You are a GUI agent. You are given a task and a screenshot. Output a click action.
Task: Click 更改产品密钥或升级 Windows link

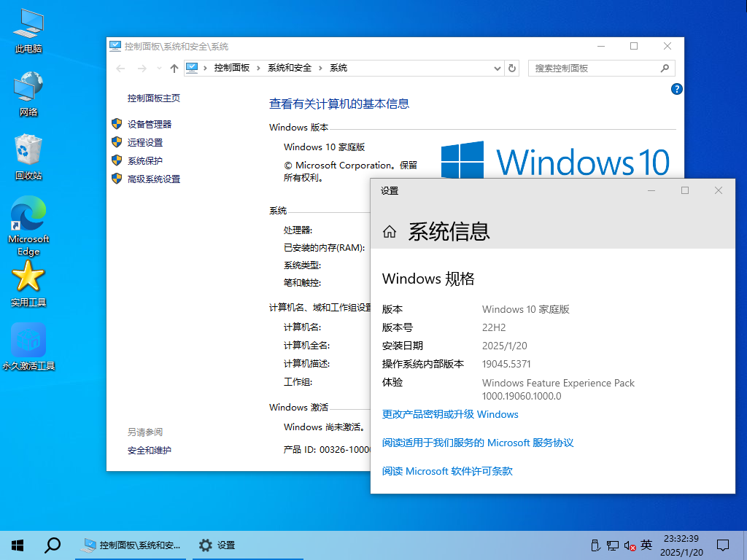pos(450,414)
